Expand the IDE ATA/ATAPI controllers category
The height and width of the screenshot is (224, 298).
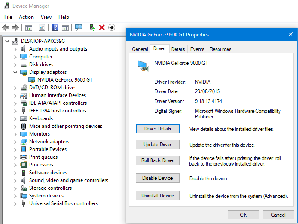coord(15,103)
